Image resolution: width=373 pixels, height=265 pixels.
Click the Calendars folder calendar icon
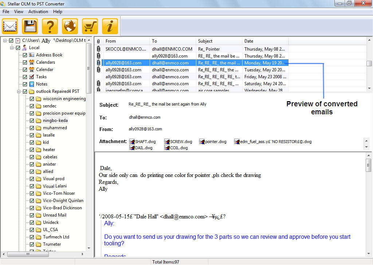(32, 62)
